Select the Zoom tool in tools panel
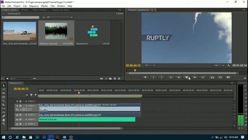Image resolution: width=248 pixels, height=140 pixels. 3,124
